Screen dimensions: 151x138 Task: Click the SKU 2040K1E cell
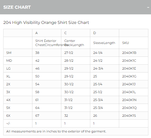pos(133,68)
